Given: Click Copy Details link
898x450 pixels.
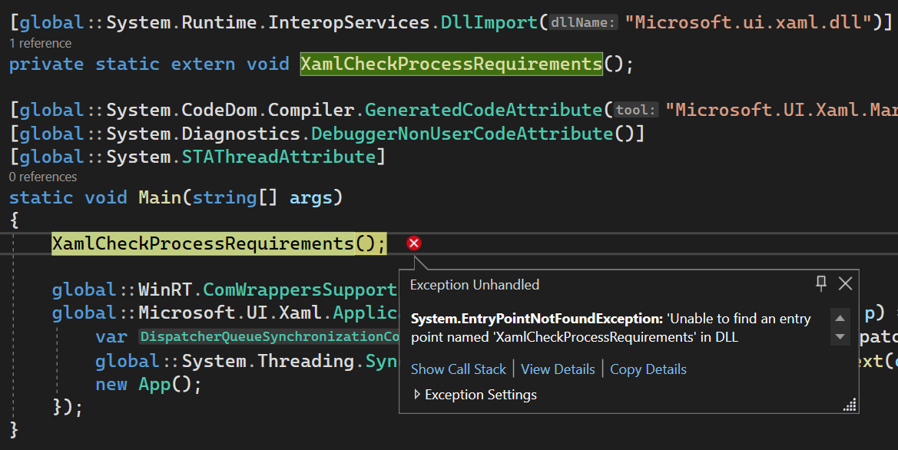Looking at the screenshot, I should click(x=648, y=369).
